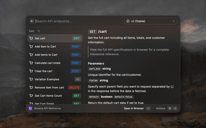Screen dimensions: 206x128
Task: Select the Get cart list item
Action: (55, 38)
